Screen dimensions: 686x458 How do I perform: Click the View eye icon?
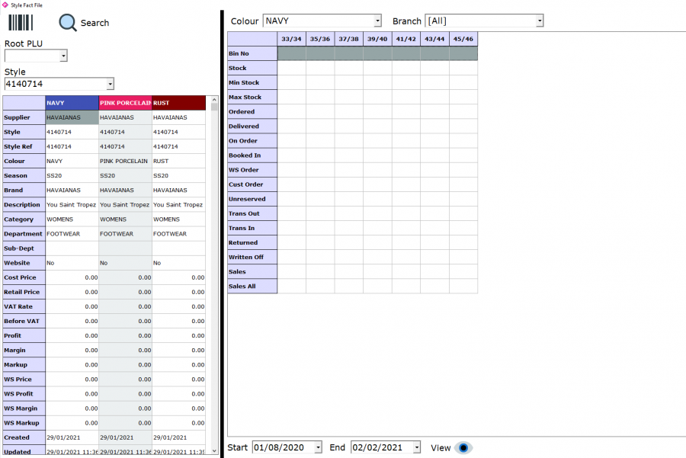(x=463, y=448)
